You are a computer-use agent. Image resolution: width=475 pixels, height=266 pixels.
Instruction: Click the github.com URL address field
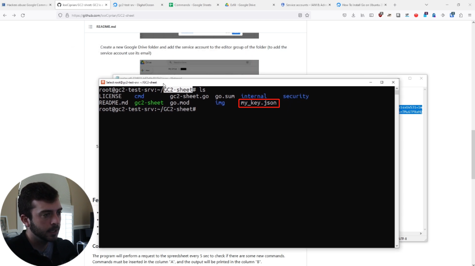coord(183,15)
